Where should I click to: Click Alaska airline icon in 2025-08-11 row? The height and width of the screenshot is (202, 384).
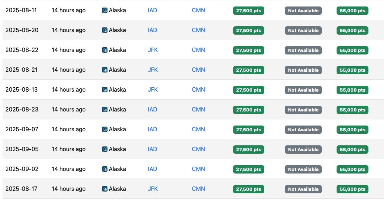tap(105, 10)
